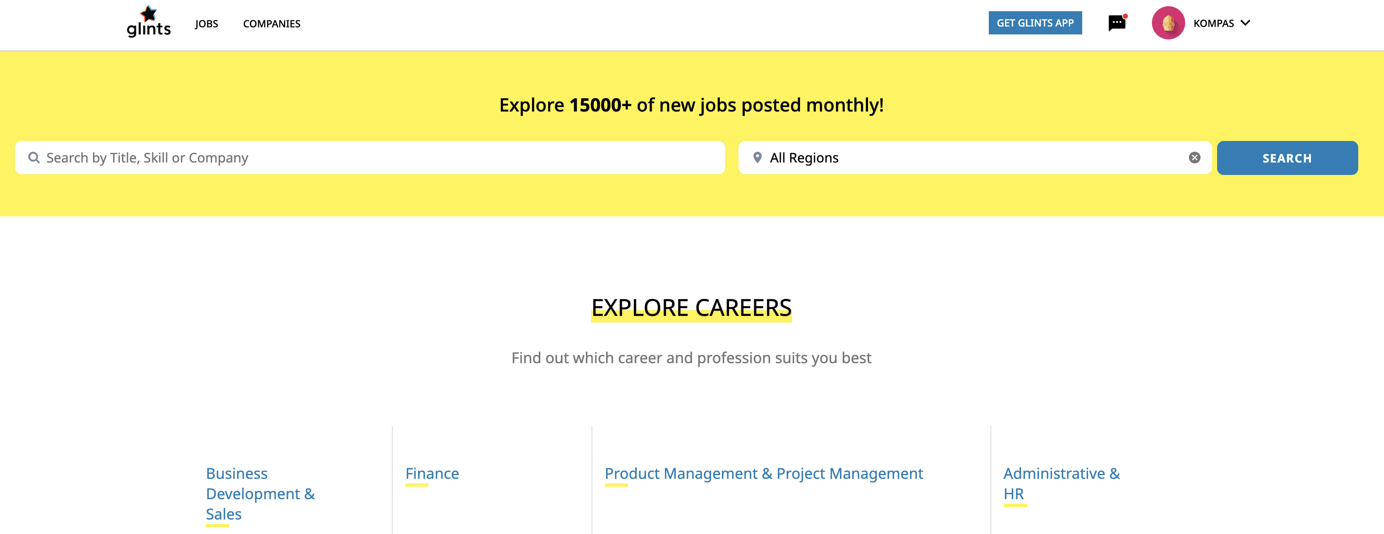Image resolution: width=1384 pixels, height=534 pixels.
Task: Click the 15000+ new jobs headline
Action: [692, 105]
